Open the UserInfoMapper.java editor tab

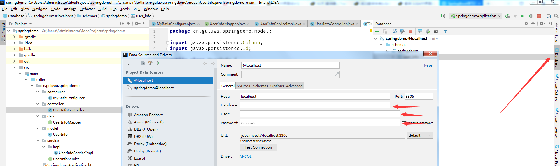point(227,24)
